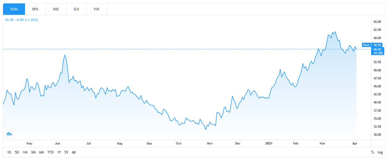The image size is (391, 162).
Task: Click the 42.50 price axis label
Action: (378, 94)
